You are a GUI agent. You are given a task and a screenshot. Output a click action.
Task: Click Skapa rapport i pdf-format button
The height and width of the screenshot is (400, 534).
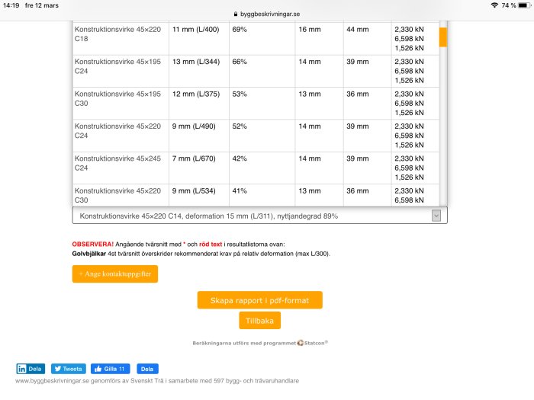click(260, 300)
